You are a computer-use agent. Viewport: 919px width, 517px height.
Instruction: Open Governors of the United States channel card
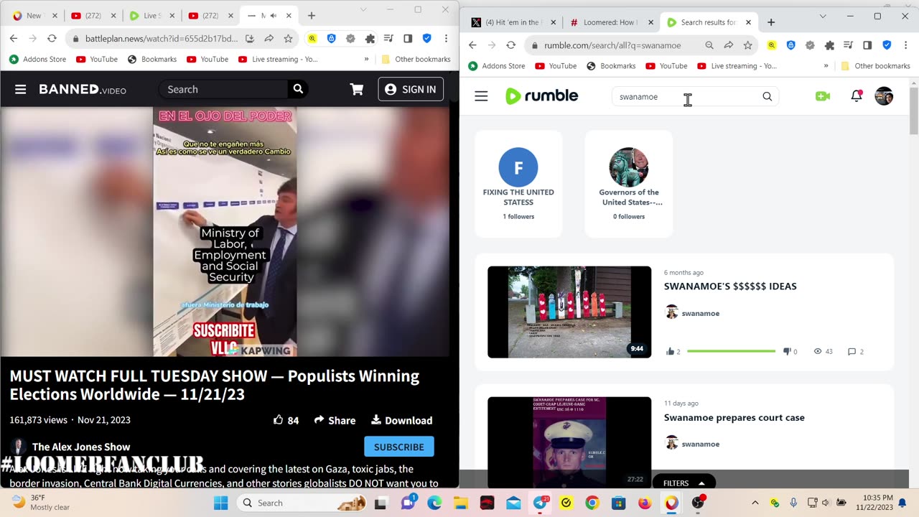pyautogui.click(x=629, y=184)
